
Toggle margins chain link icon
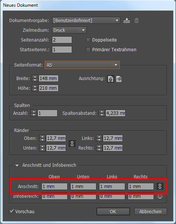pyautogui.click(x=72, y=144)
